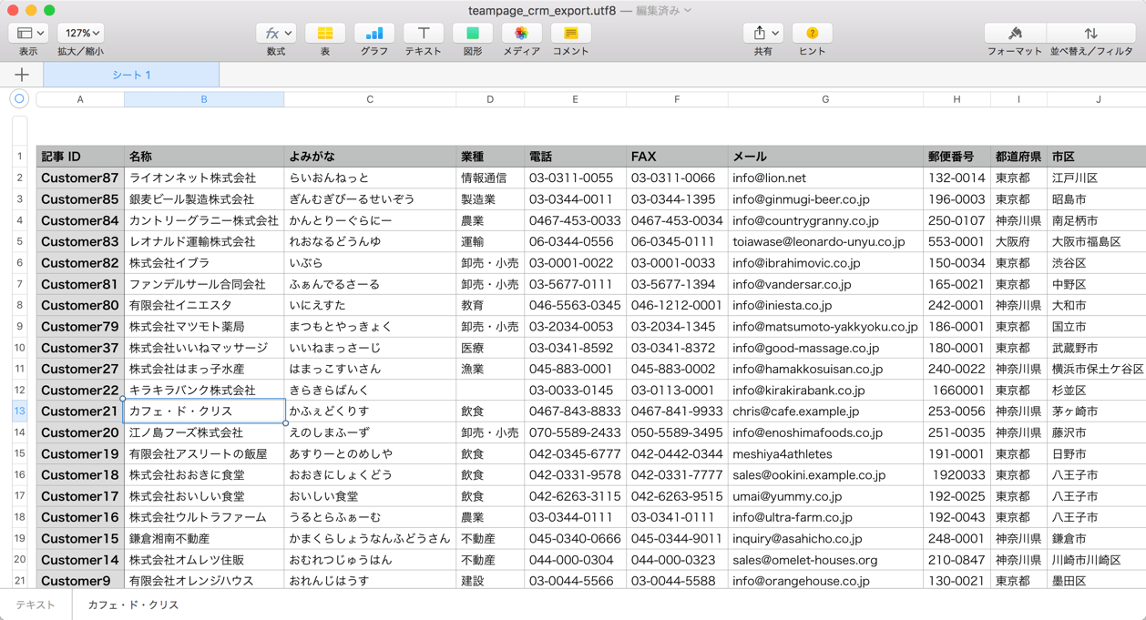Click the 郵便番号 header cell

(x=957, y=157)
